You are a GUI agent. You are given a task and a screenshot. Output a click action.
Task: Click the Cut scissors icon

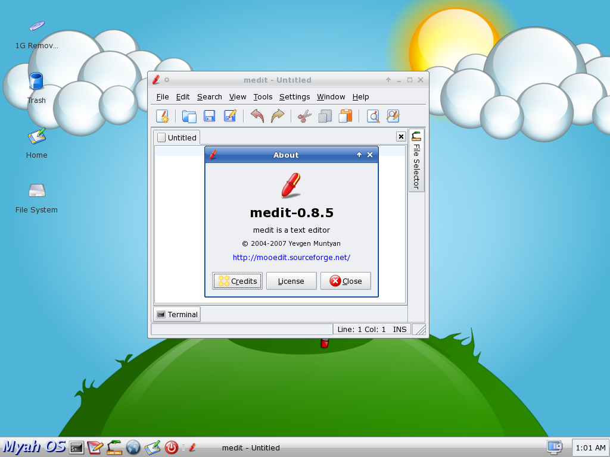[x=304, y=116]
